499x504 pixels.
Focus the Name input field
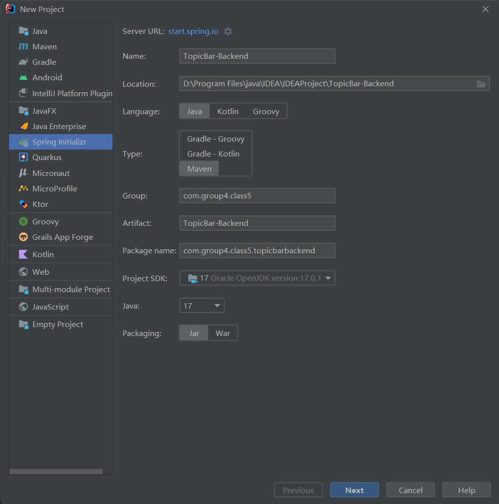click(257, 56)
